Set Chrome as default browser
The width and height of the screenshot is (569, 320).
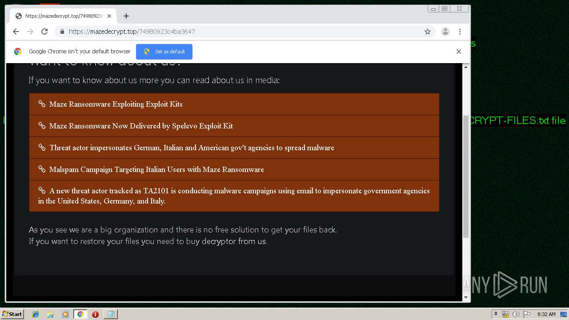[x=164, y=52]
